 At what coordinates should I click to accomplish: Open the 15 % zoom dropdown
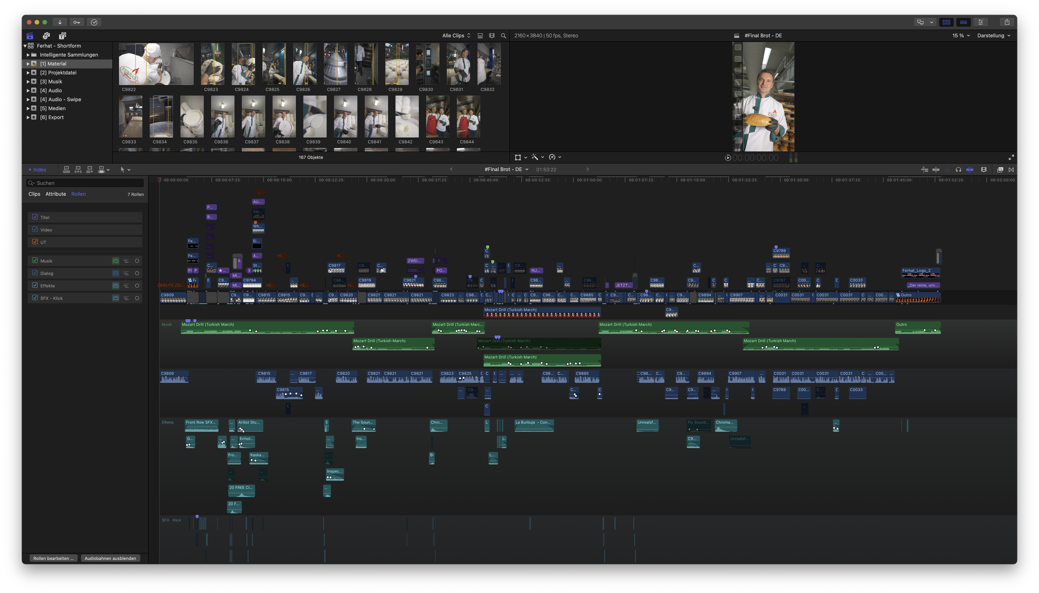point(961,36)
